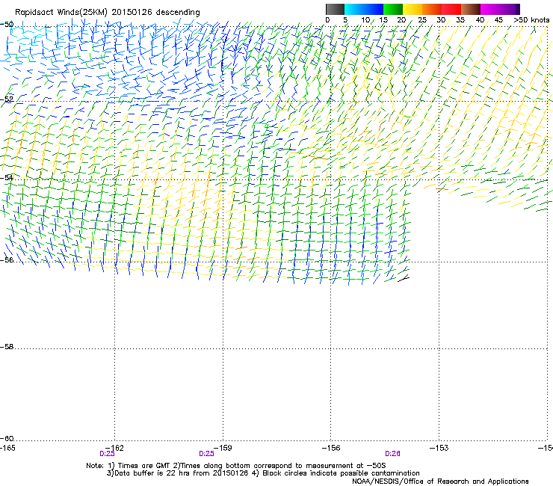
Task: Click the legend scale number '45'
Action: click(498, 20)
